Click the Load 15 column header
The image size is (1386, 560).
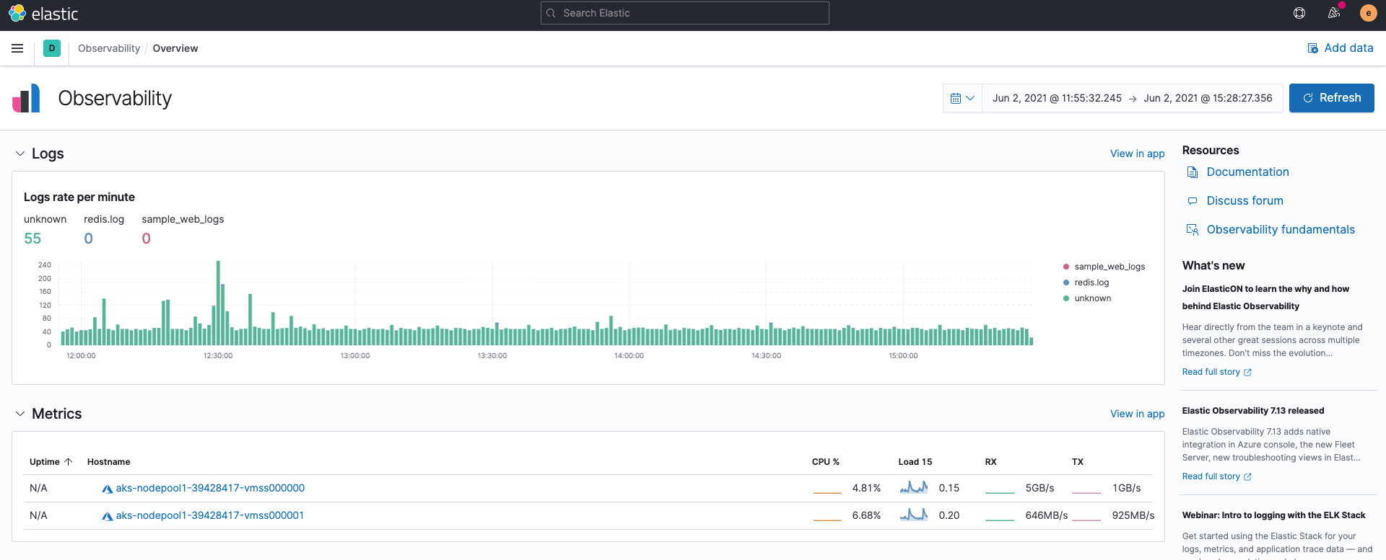click(x=915, y=462)
